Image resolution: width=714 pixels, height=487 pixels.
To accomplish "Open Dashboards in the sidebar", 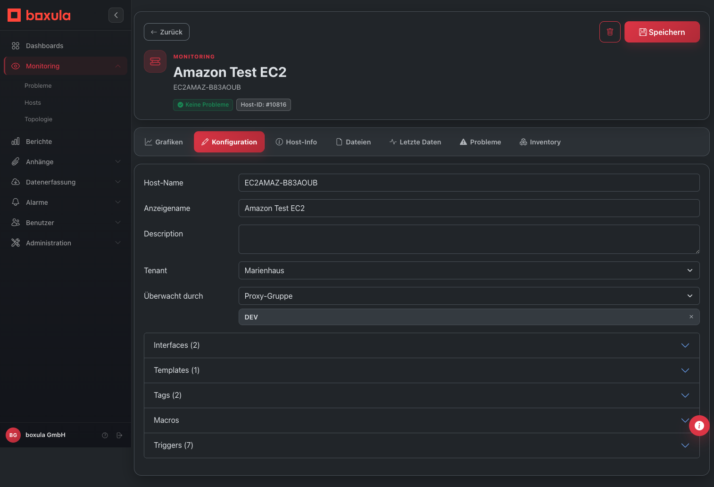I will pos(66,46).
